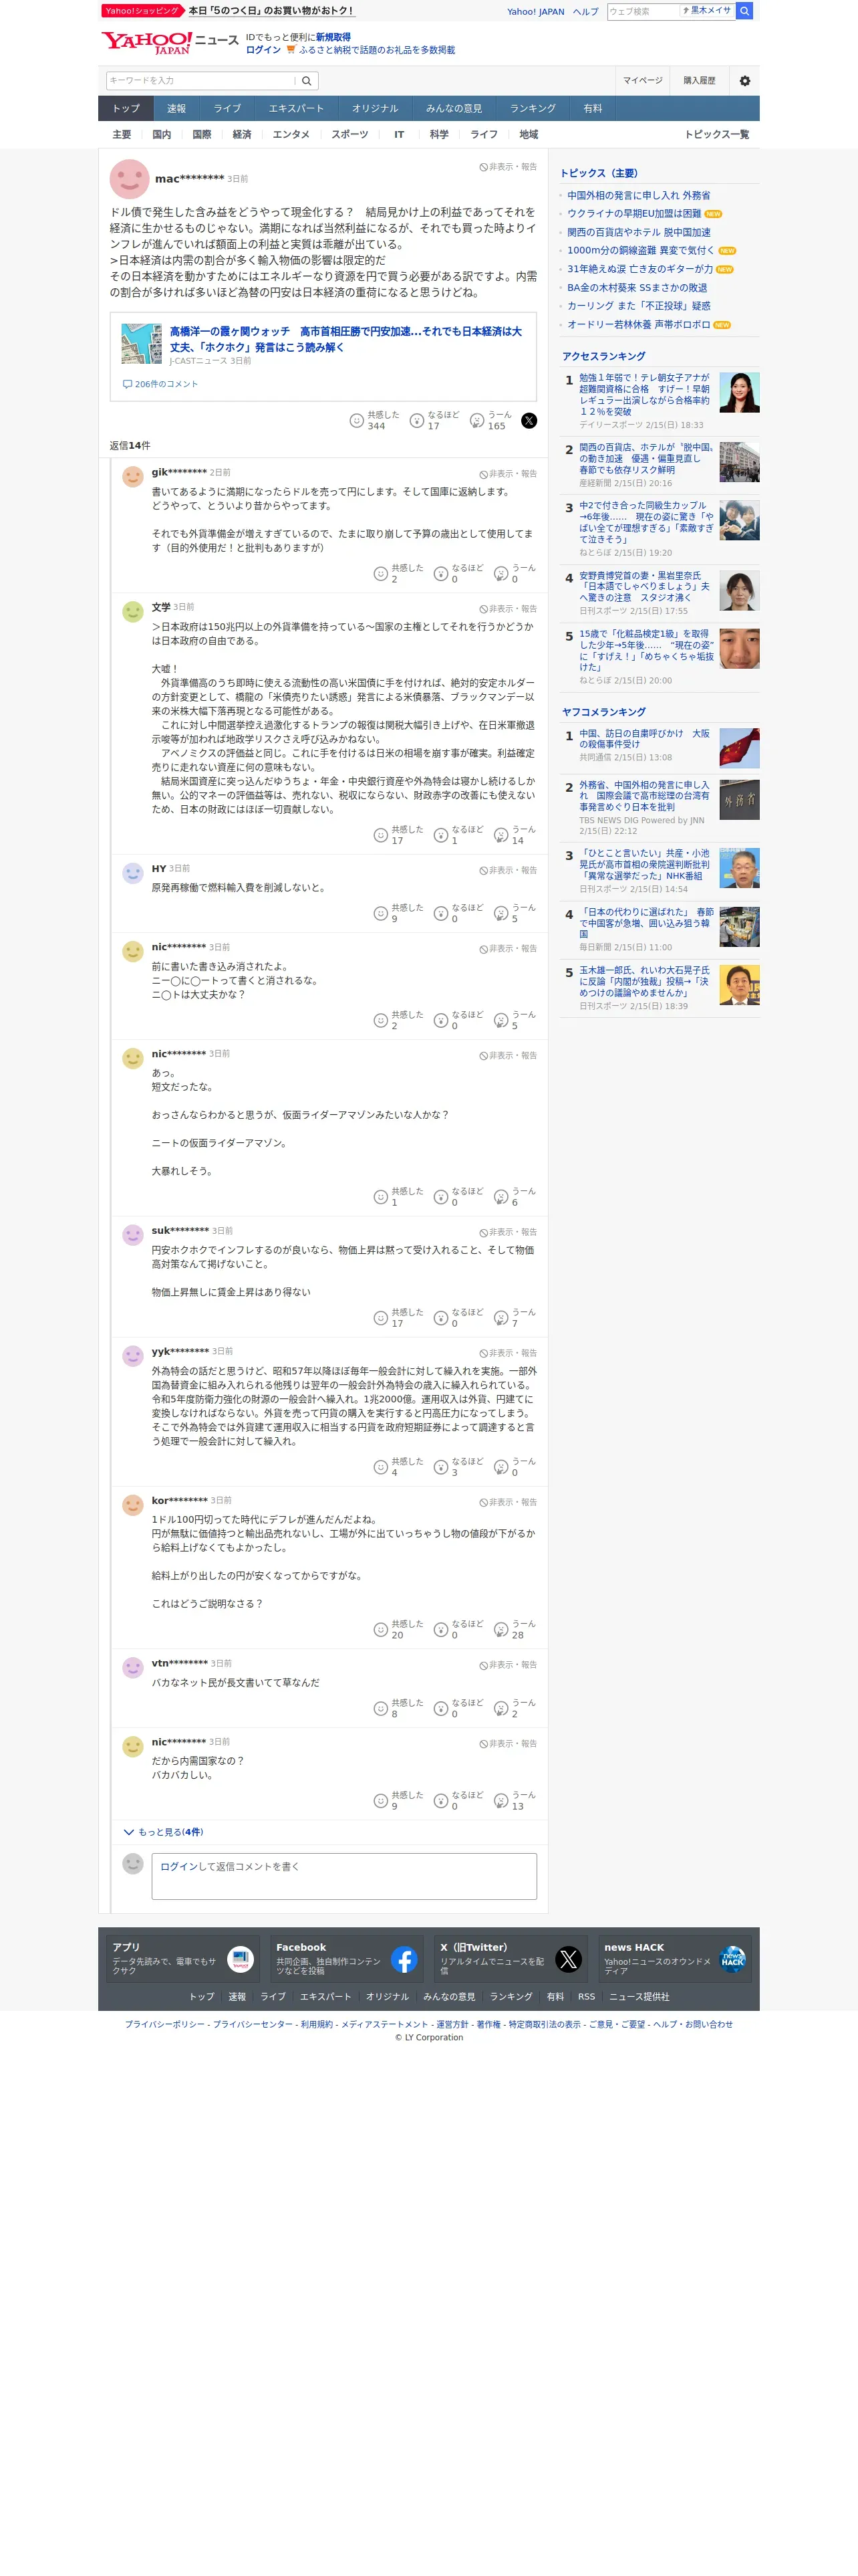Switch to the 速報 tab
Screen dimensions: 858x2576
(176, 109)
